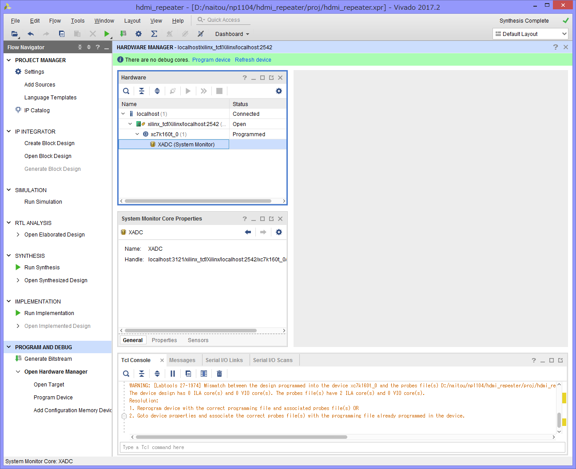
Task: Click the Generate Bitstream toolbar icon
Action: pos(123,34)
